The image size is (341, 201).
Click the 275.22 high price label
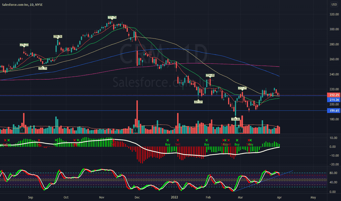[x=24, y=45]
